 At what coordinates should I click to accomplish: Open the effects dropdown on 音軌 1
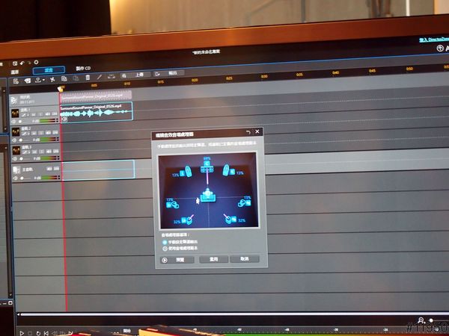point(25,115)
